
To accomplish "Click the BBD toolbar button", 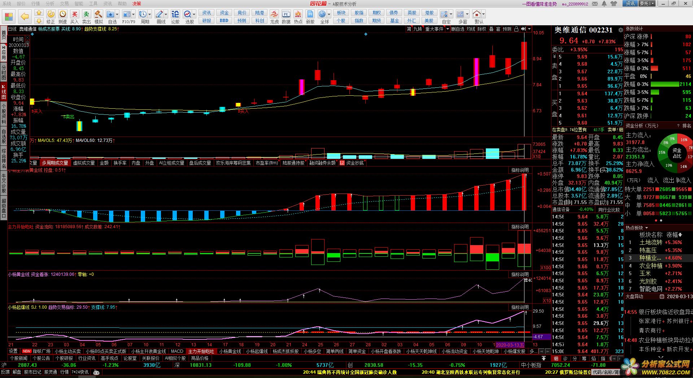I will pos(224,21).
